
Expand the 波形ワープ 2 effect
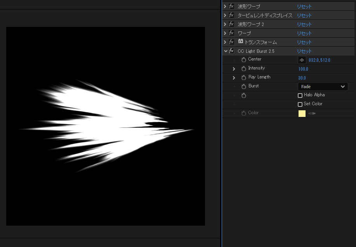coord(225,24)
